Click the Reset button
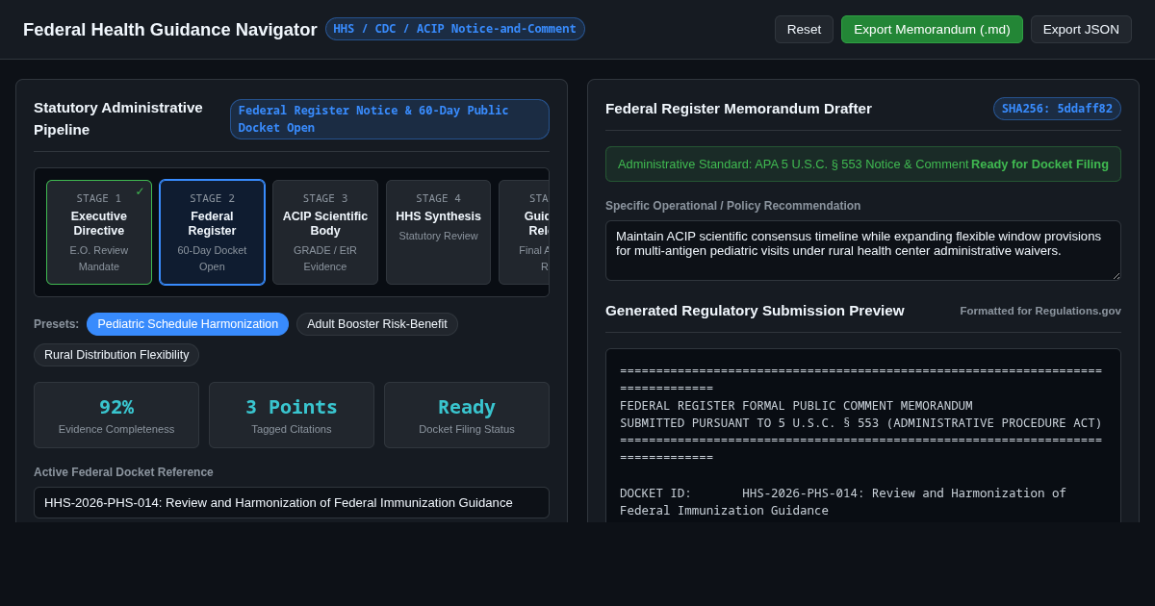This screenshot has width=1155, height=606. click(804, 29)
